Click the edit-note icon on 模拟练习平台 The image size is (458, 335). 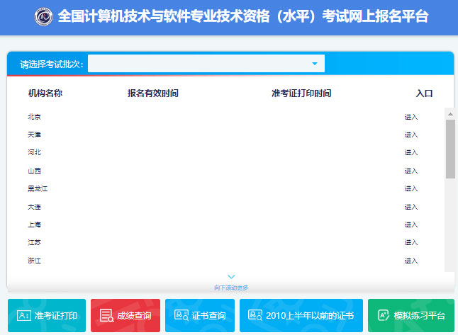tap(384, 315)
